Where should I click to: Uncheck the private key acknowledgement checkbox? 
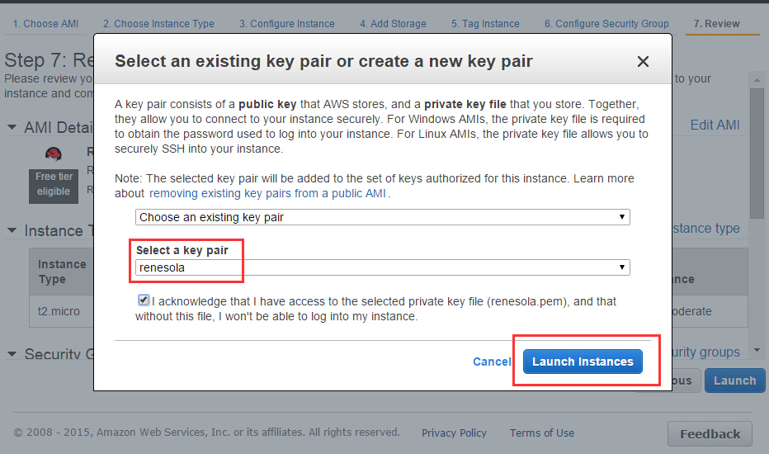(144, 300)
